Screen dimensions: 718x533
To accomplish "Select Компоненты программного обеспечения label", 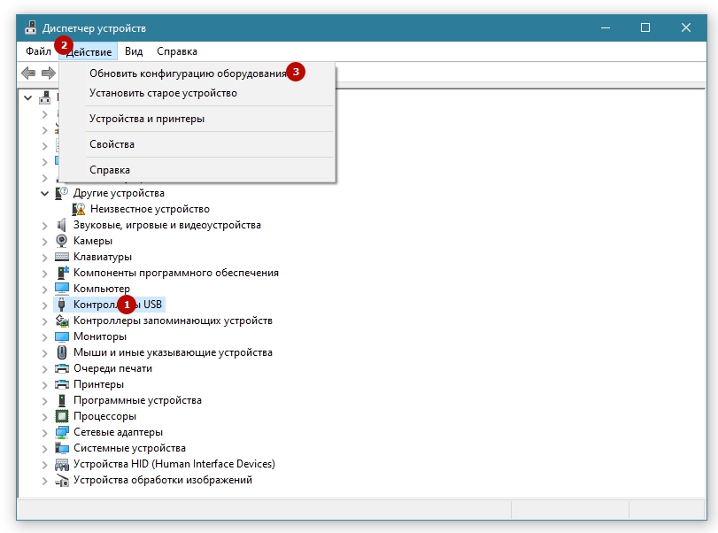I will pyautogui.click(x=176, y=273).
